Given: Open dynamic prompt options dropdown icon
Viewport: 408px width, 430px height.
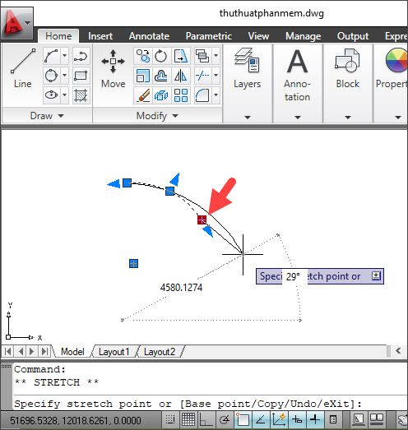Looking at the screenshot, I should click(376, 275).
